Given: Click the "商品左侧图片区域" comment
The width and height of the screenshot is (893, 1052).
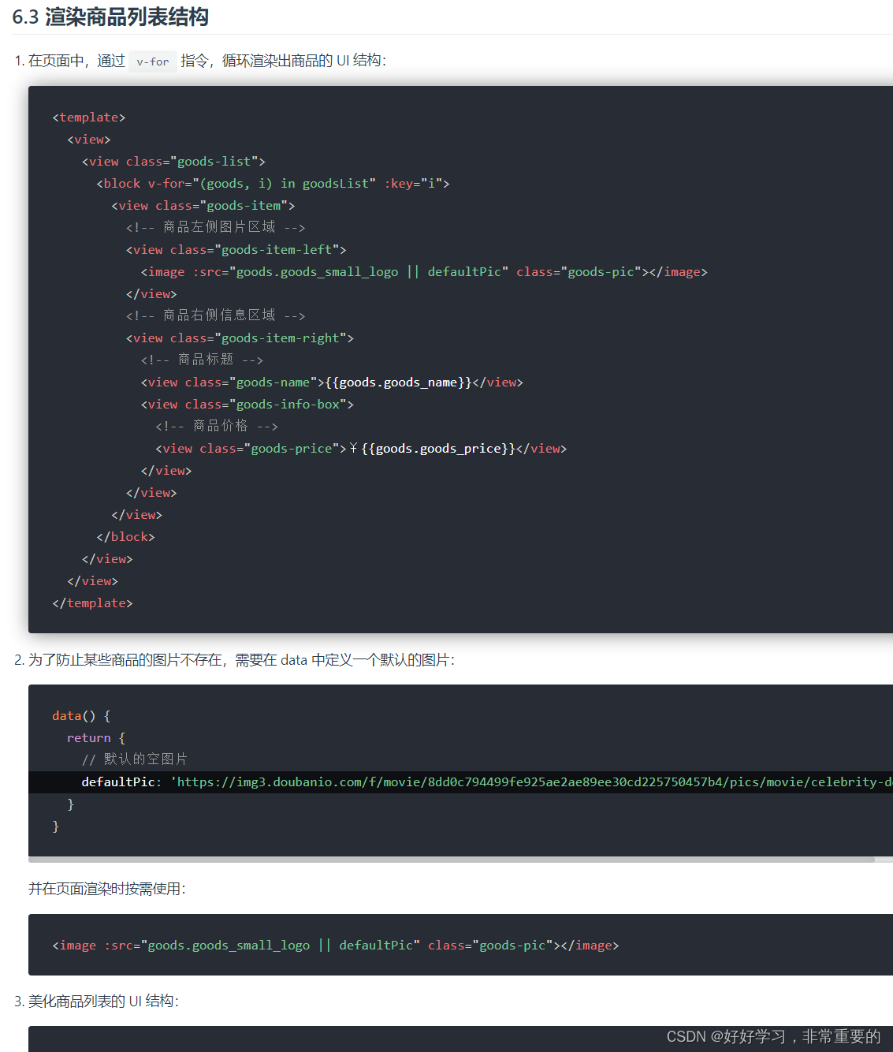Looking at the screenshot, I should [x=215, y=227].
